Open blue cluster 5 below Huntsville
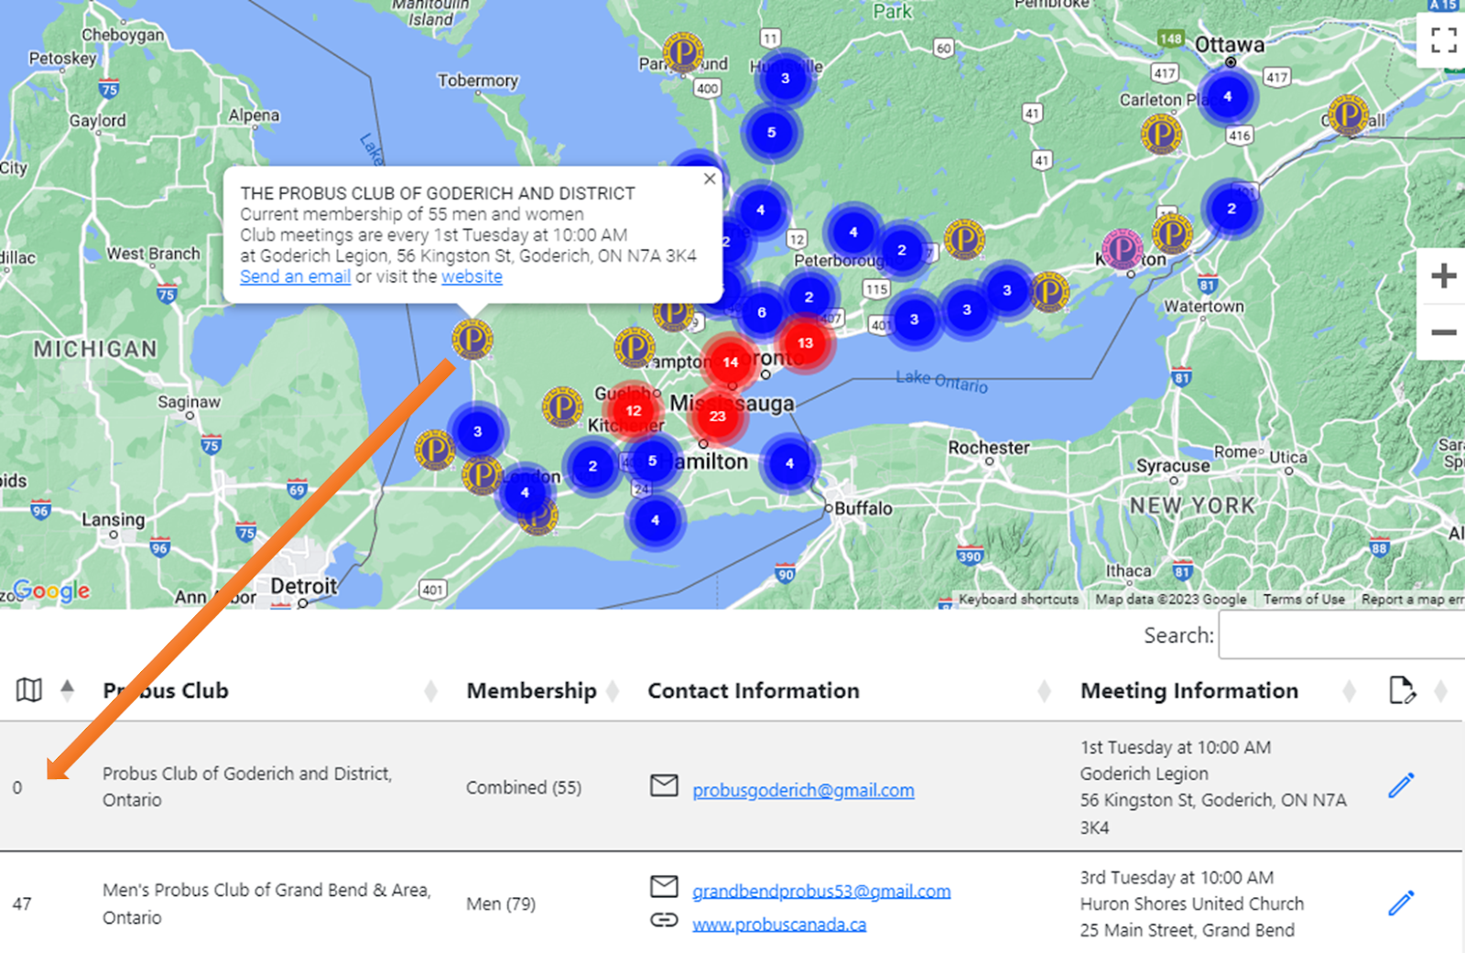 click(x=771, y=133)
